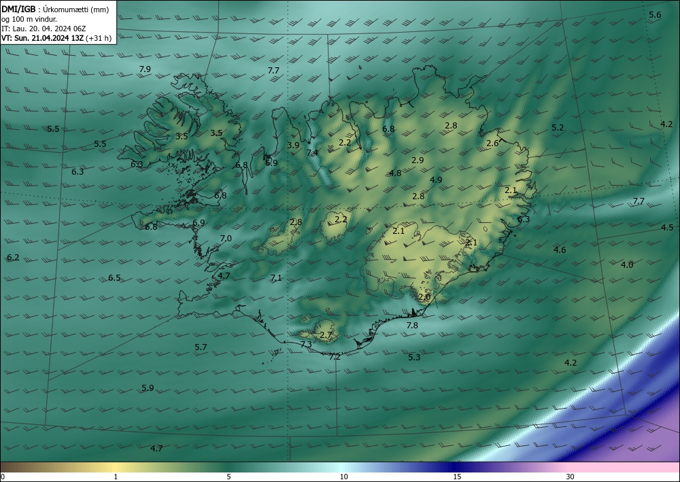The height and width of the screenshot is (482, 680).
Task: Click the 2.9 value label
Action: tap(418, 160)
